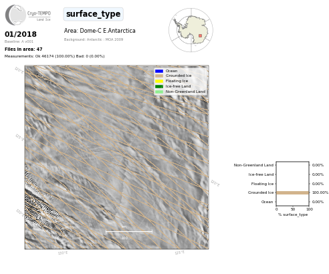Click the Files in area: 47 text

click(x=23, y=49)
